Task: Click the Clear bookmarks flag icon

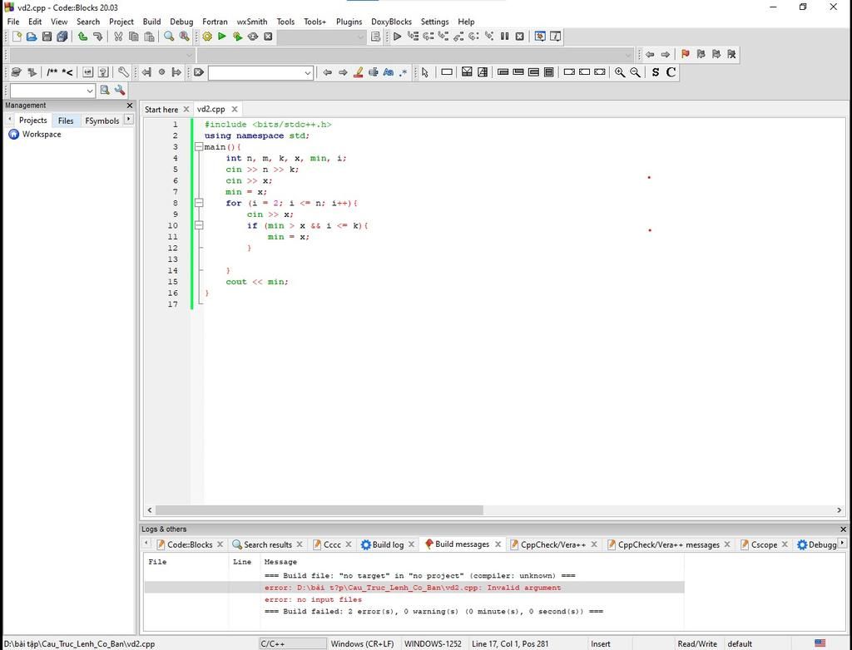Action: [731, 54]
